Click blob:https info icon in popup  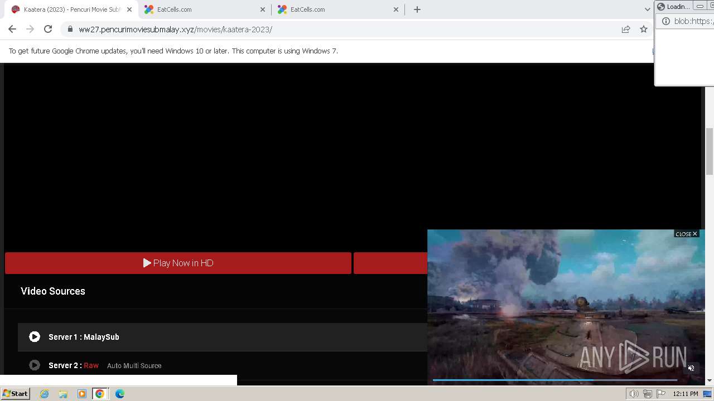pos(665,21)
